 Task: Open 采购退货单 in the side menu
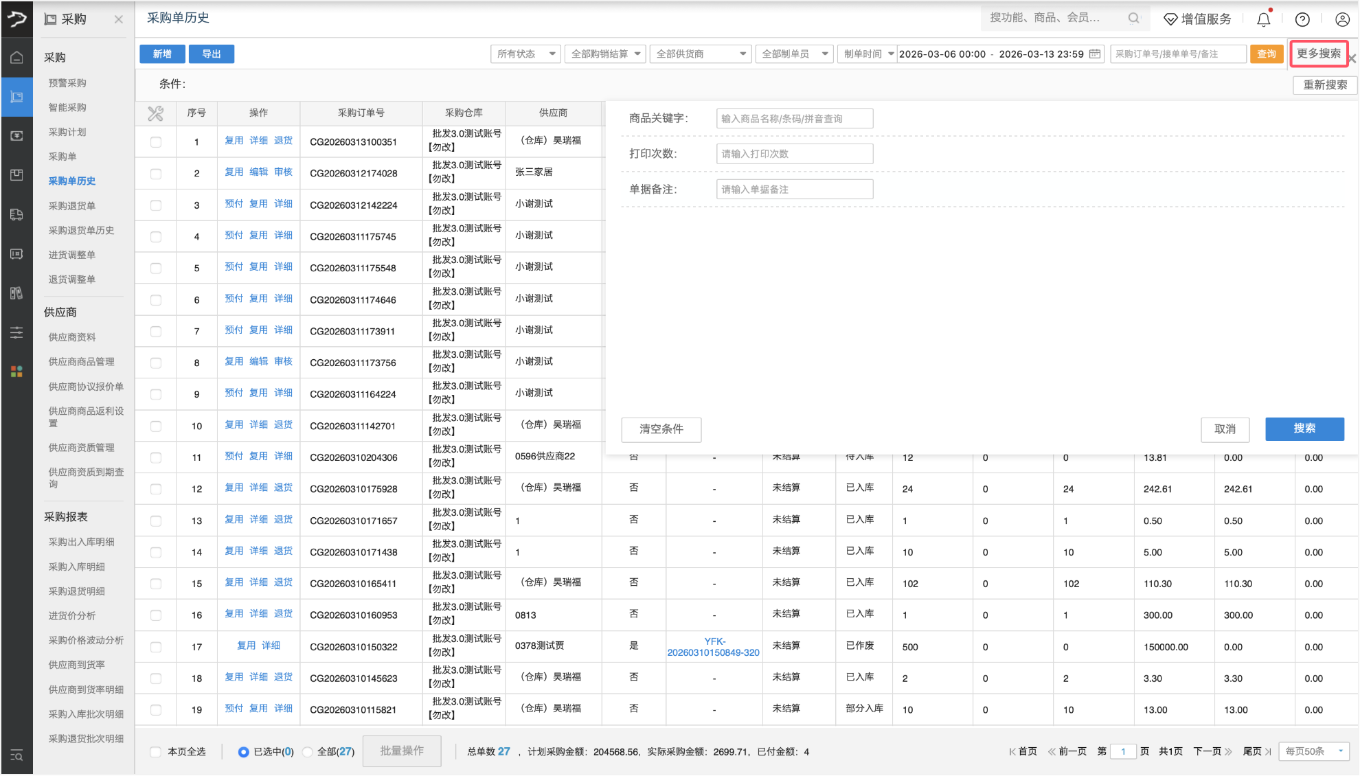(x=72, y=205)
